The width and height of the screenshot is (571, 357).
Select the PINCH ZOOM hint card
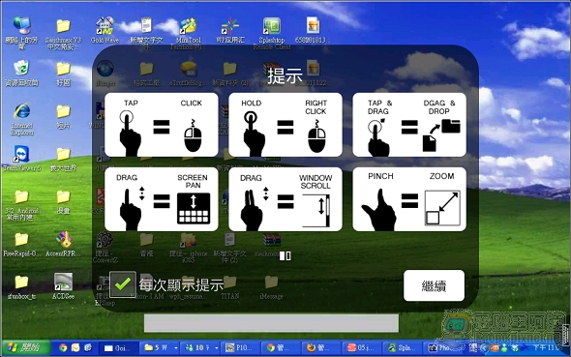(409, 199)
